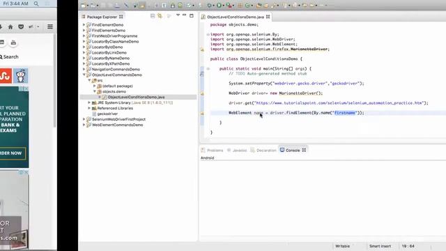
Task: Click the Home icon in the browser toolbar
Action: pyautogui.click(x=10, y=26)
